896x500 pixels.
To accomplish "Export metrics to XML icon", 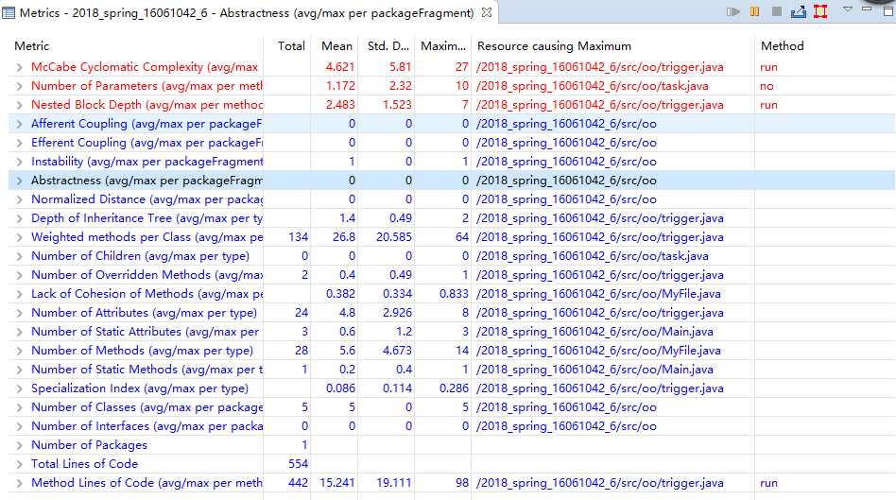I will click(799, 11).
